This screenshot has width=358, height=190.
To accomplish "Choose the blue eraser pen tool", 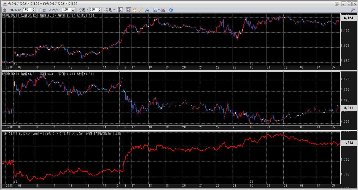I will pos(147,10).
